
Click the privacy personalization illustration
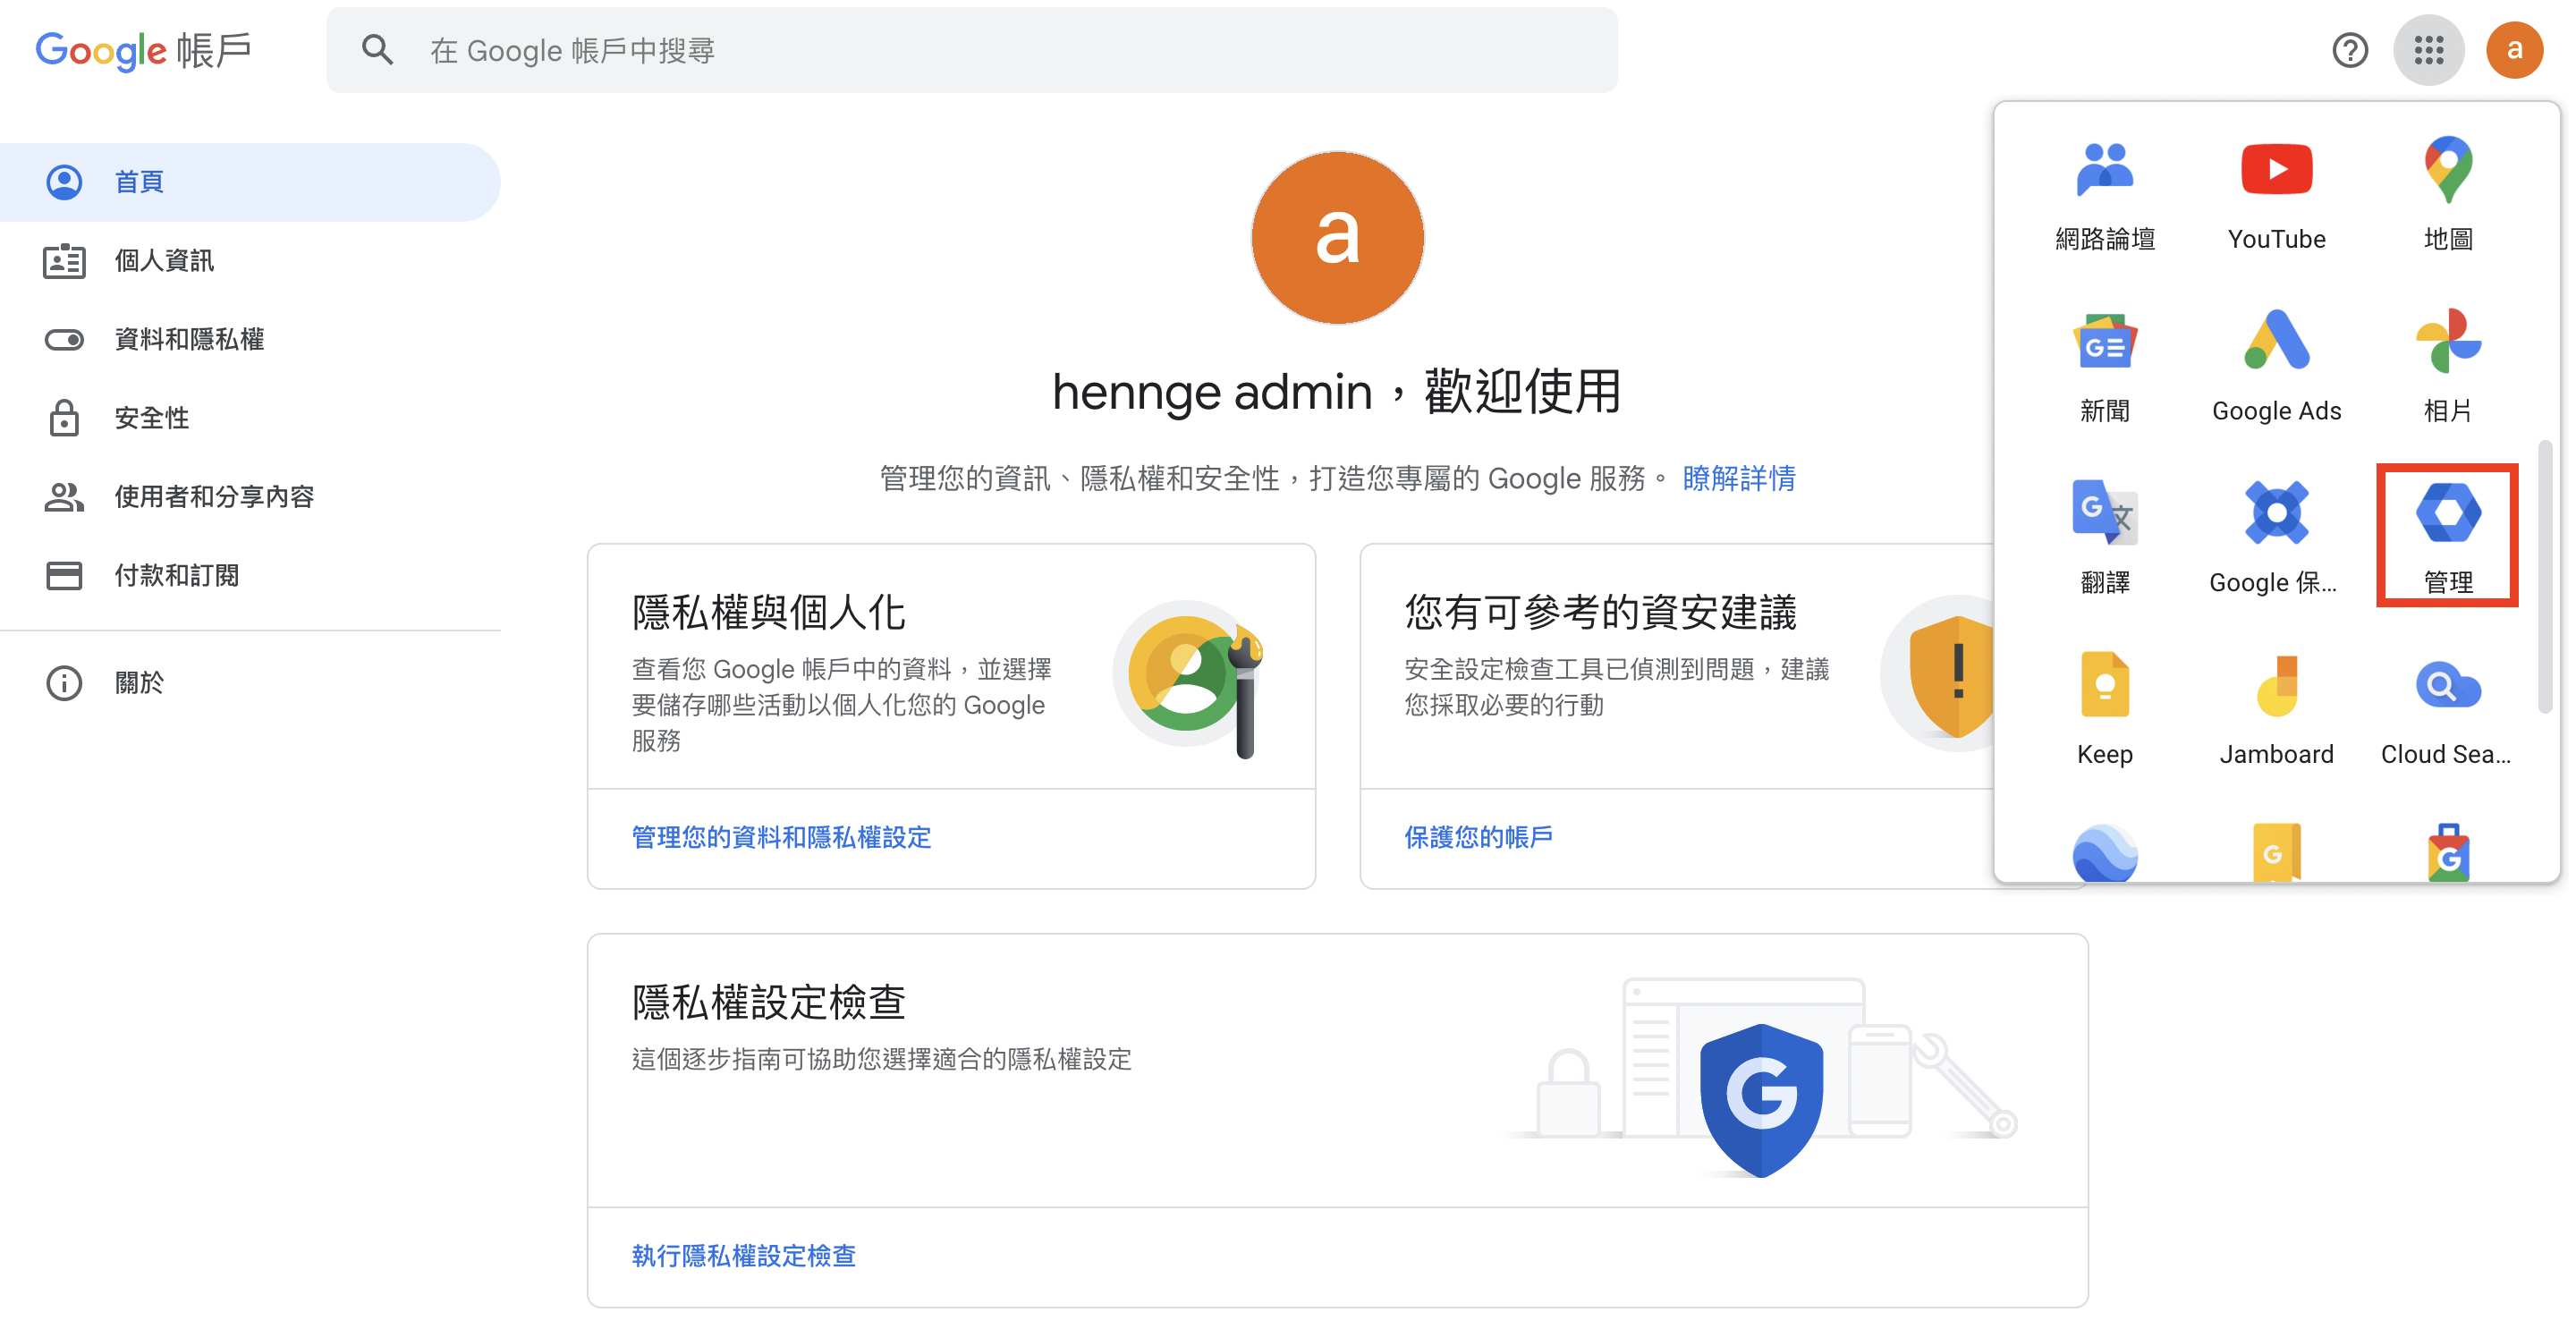1190,678
